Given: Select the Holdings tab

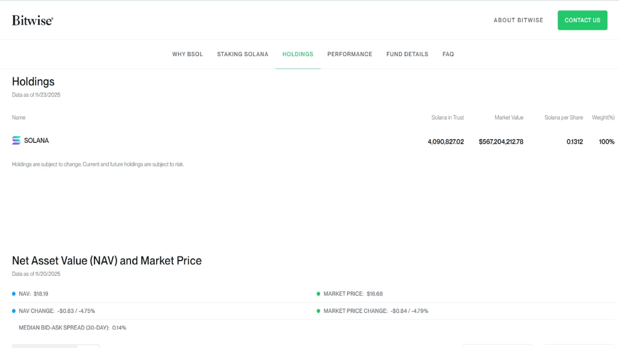Looking at the screenshot, I should (x=298, y=54).
